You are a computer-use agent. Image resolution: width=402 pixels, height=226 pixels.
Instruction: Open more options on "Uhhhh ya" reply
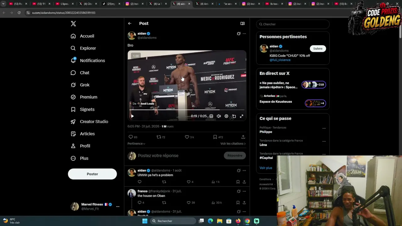tap(244, 170)
